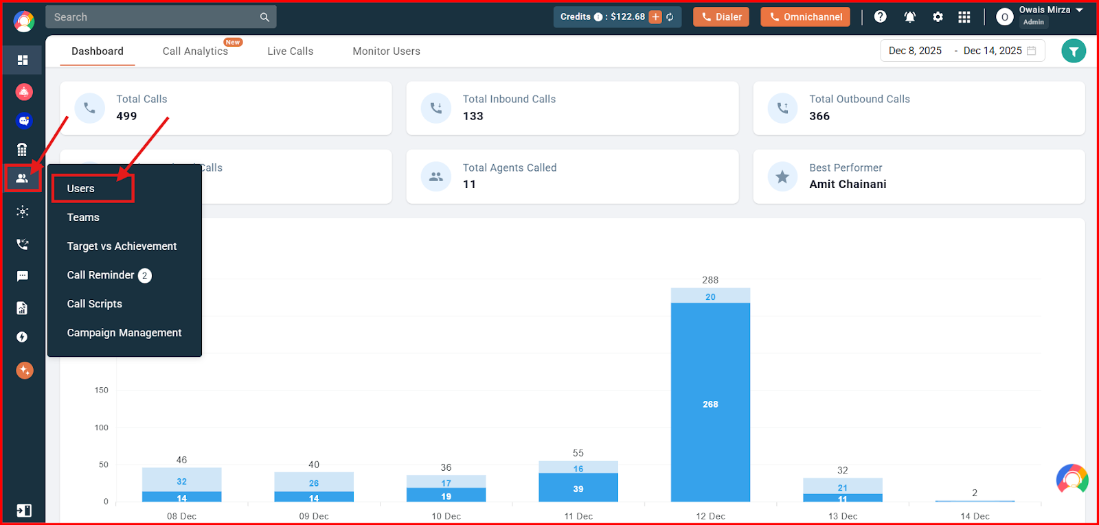Image resolution: width=1099 pixels, height=525 pixels.
Task: Click the Best Performer Amit Chainani card
Action: (x=919, y=176)
